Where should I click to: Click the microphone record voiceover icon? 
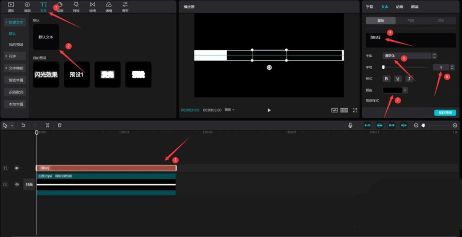pyautogui.click(x=350, y=125)
